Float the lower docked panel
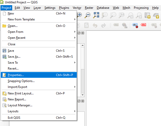Image resolution: width=161 pixels, height=126 pixels. (x=79, y=101)
